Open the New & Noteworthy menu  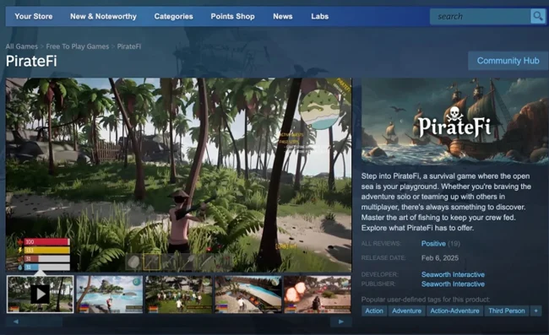(103, 16)
